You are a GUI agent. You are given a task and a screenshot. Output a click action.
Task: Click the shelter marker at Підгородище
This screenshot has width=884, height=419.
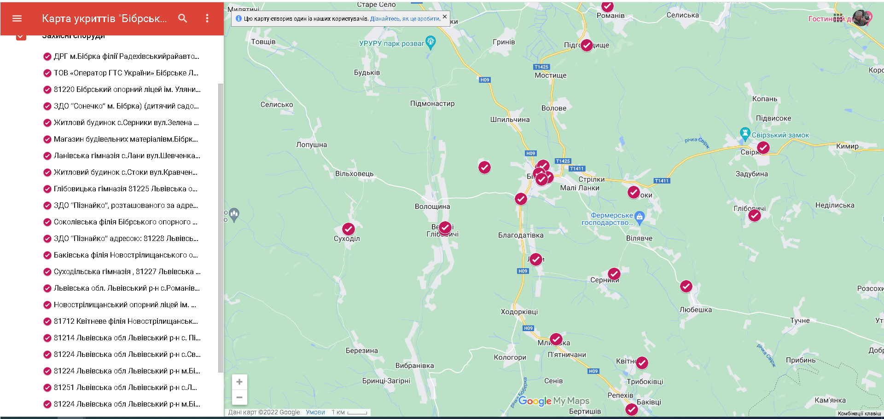[587, 45]
